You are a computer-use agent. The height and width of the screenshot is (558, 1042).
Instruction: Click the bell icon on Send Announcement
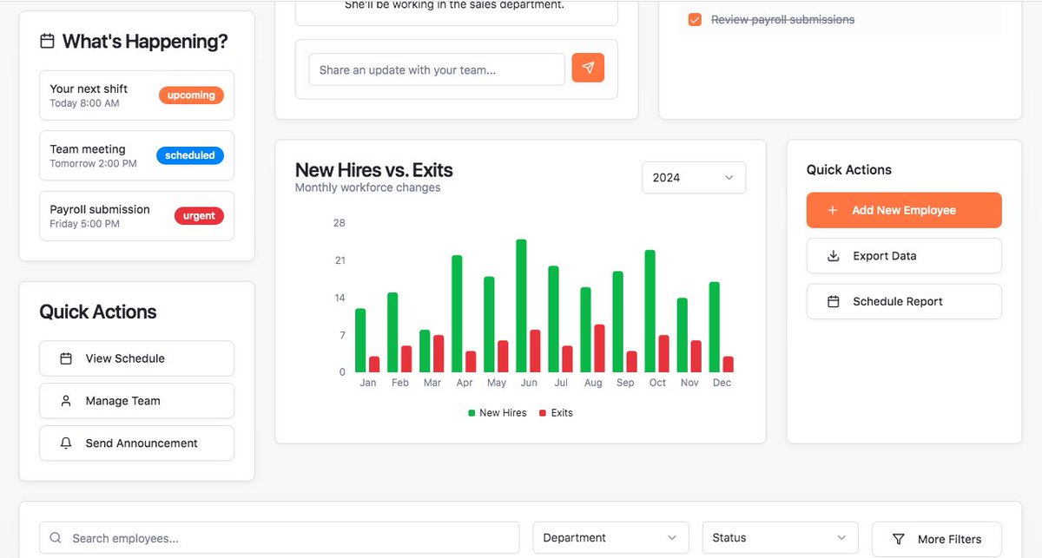[65, 443]
